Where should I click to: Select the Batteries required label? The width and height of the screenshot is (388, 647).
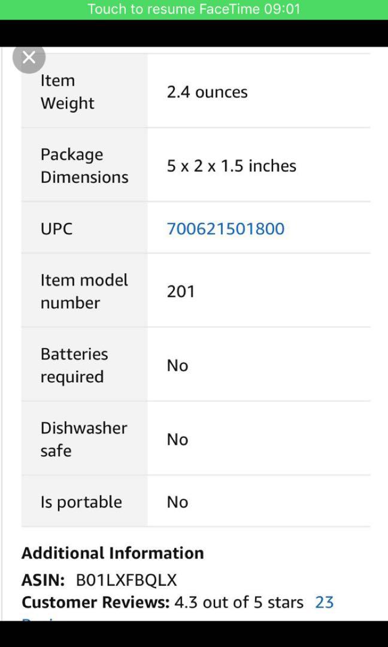point(74,365)
